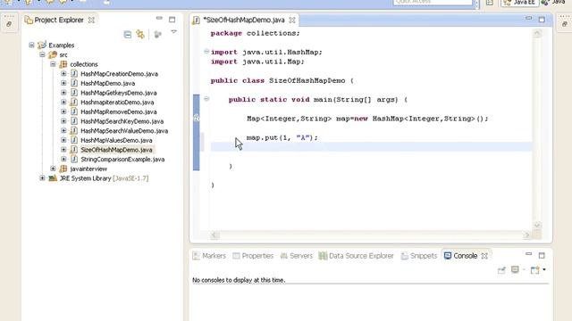Open the Markers tab
The width and height of the screenshot is (572, 321).
click(209, 256)
